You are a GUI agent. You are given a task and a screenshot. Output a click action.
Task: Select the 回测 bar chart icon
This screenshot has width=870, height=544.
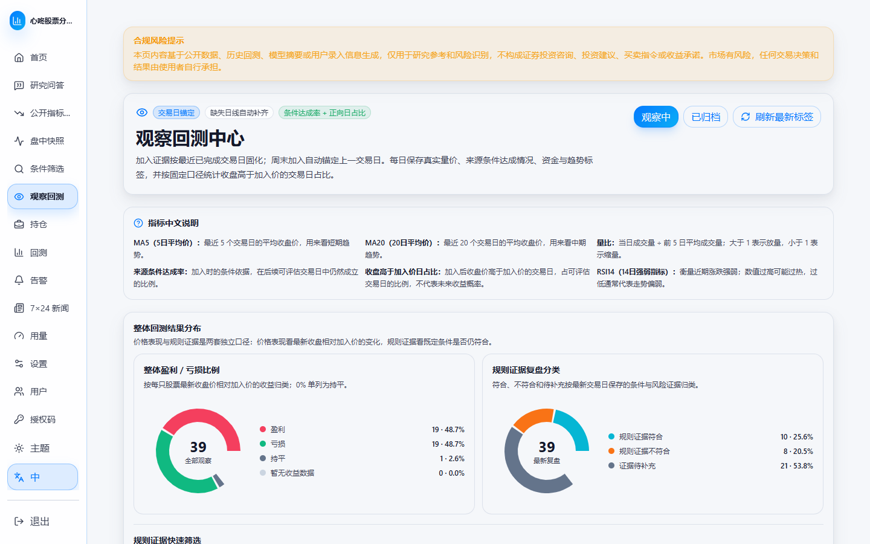19,253
